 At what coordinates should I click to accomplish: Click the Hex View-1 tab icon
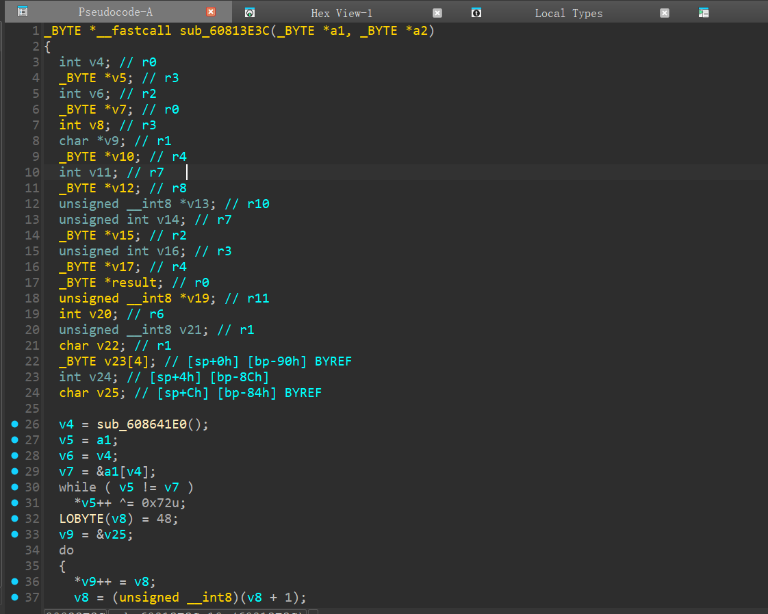click(x=250, y=13)
